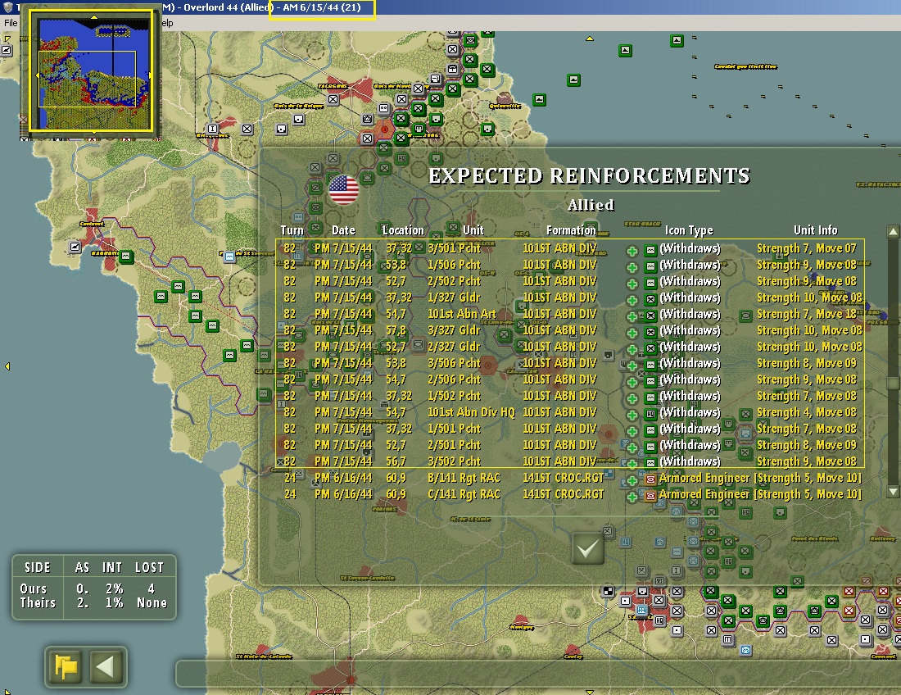This screenshot has width=901, height=695.
Task: Select the 3/501 Pcht unit row
Action: 570,248
